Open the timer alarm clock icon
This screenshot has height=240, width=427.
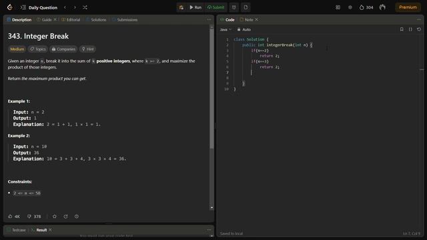coord(234,7)
